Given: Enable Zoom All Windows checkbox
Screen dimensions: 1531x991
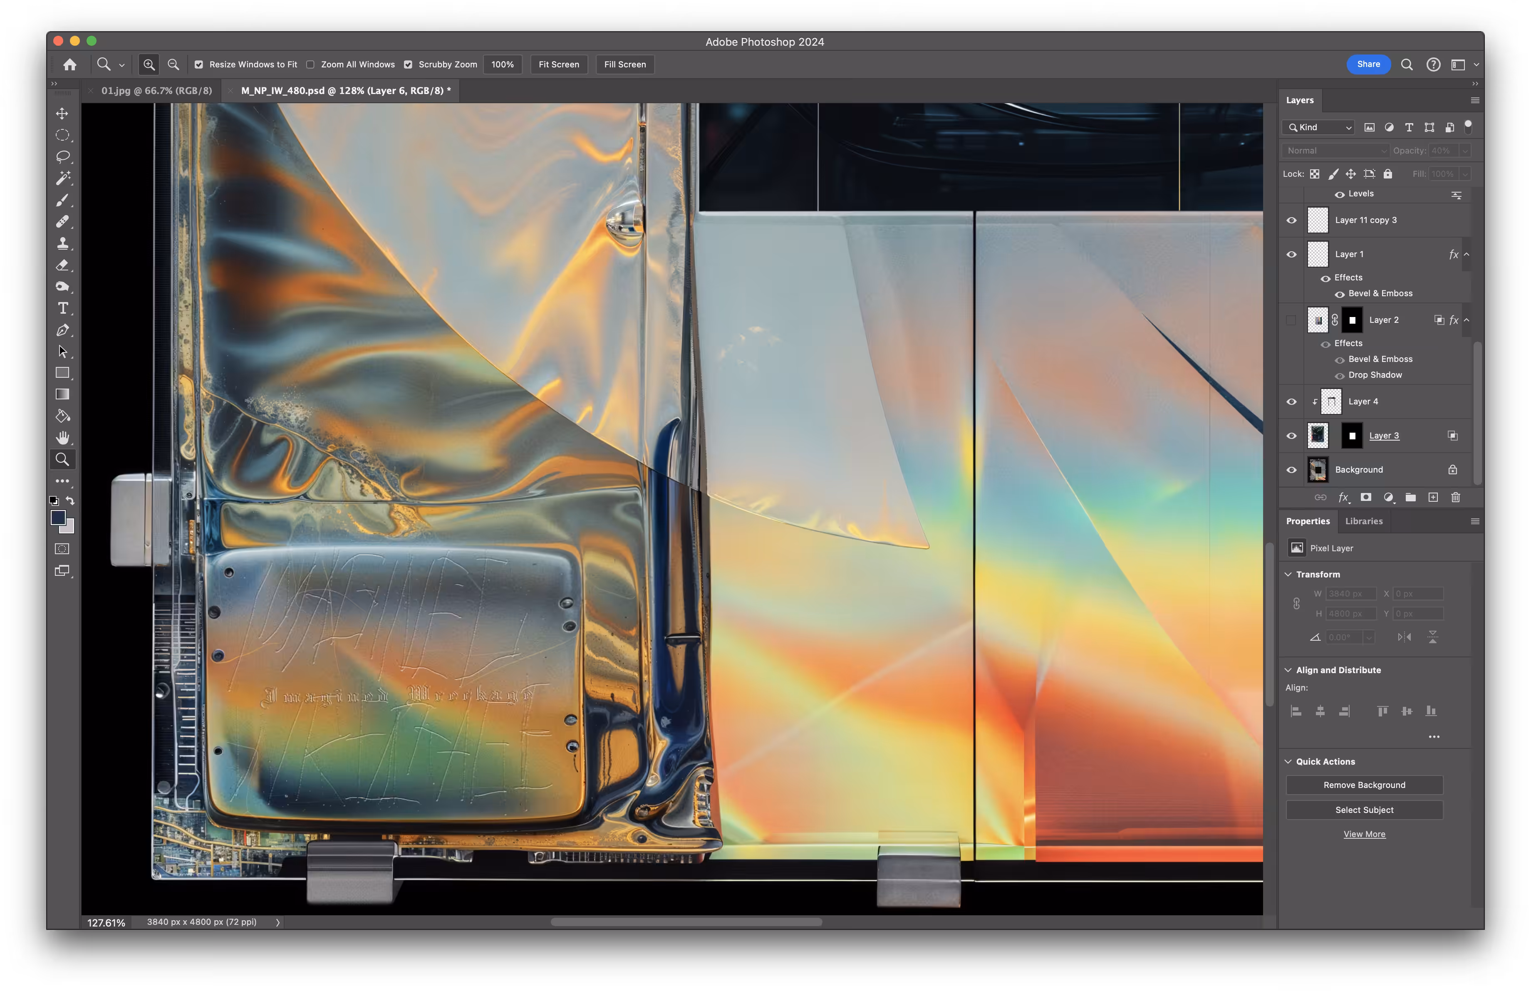Looking at the screenshot, I should pyautogui.click(x=311, y=64).
